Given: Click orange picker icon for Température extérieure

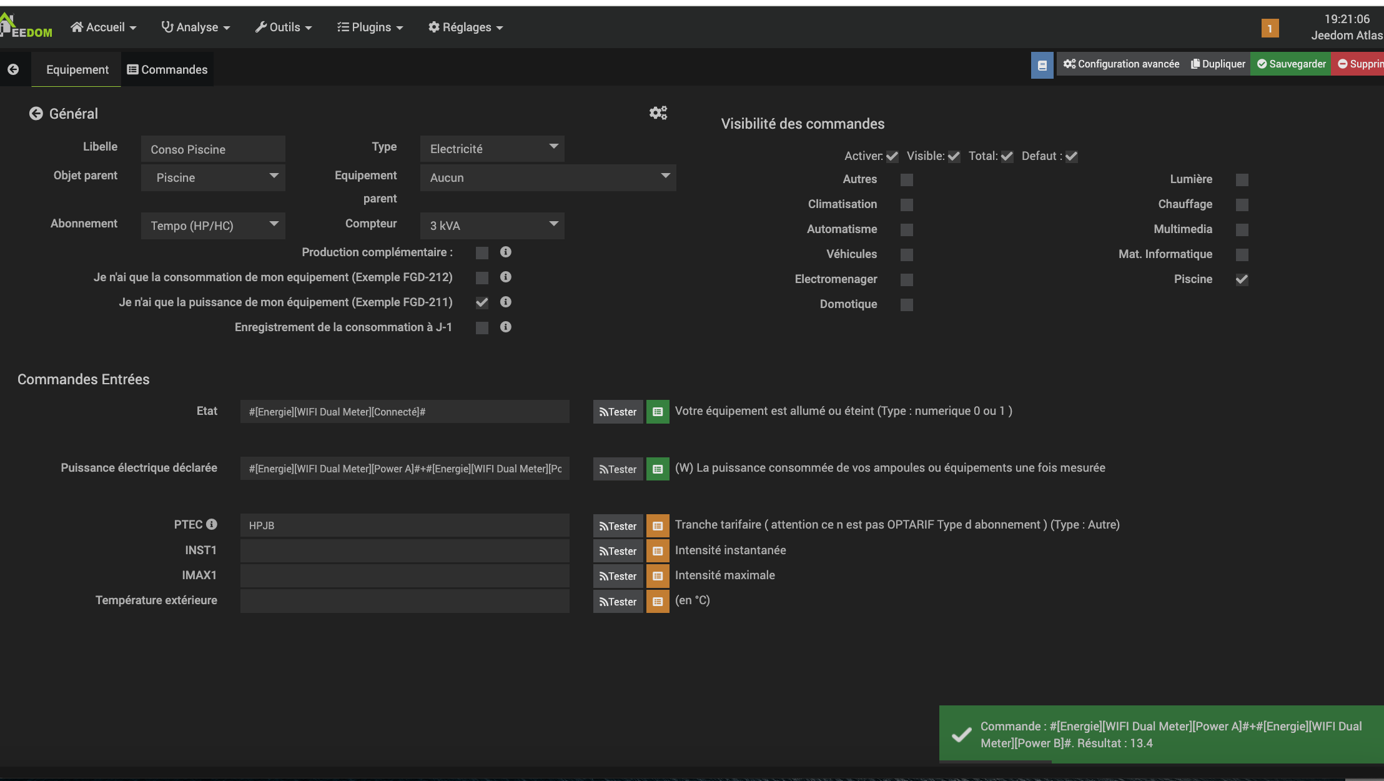Looking at the screenshot, I should click(658, 602).
